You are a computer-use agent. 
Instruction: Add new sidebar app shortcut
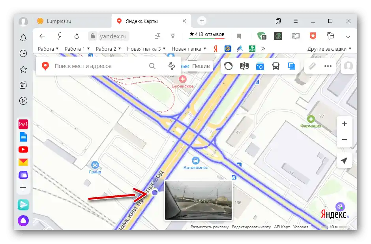coord(23,188)
